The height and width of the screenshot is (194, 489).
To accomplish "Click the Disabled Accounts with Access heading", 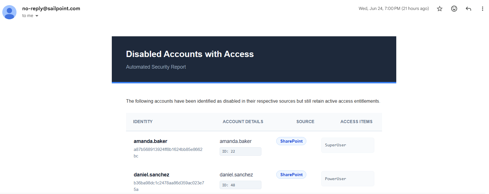I will point(190,54).
